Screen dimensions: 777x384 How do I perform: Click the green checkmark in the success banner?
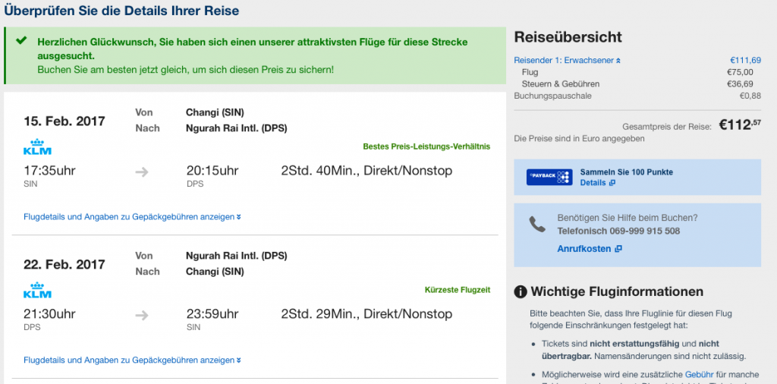click(21, 42)
